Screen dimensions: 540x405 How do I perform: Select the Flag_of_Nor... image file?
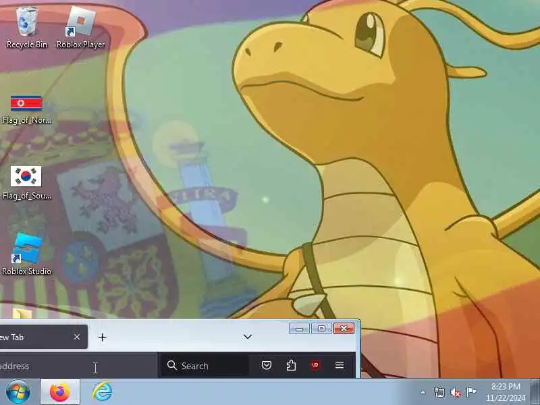coord(26,109)
